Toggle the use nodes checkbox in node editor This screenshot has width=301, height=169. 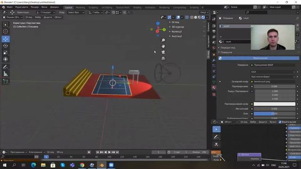pos(280,122)
